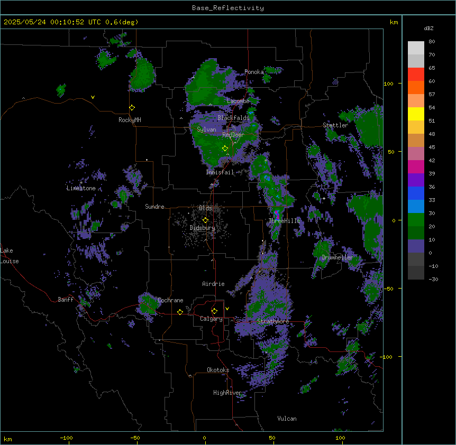The height and width of the screenshot is (445, 456).
Task: Click the Lacombe city label
Action: coord(238,101)
